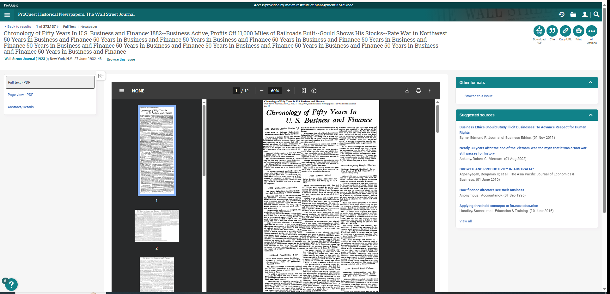This screenshot has height=294, width=610.
Task: Click the Copy URL link icon
Action: pyautogui.click(x=565, y=31)
